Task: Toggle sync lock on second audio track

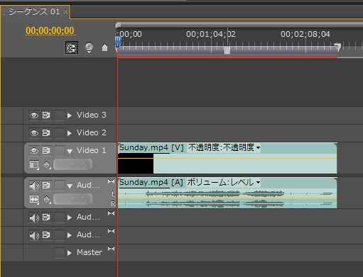Action: [46, 217]
